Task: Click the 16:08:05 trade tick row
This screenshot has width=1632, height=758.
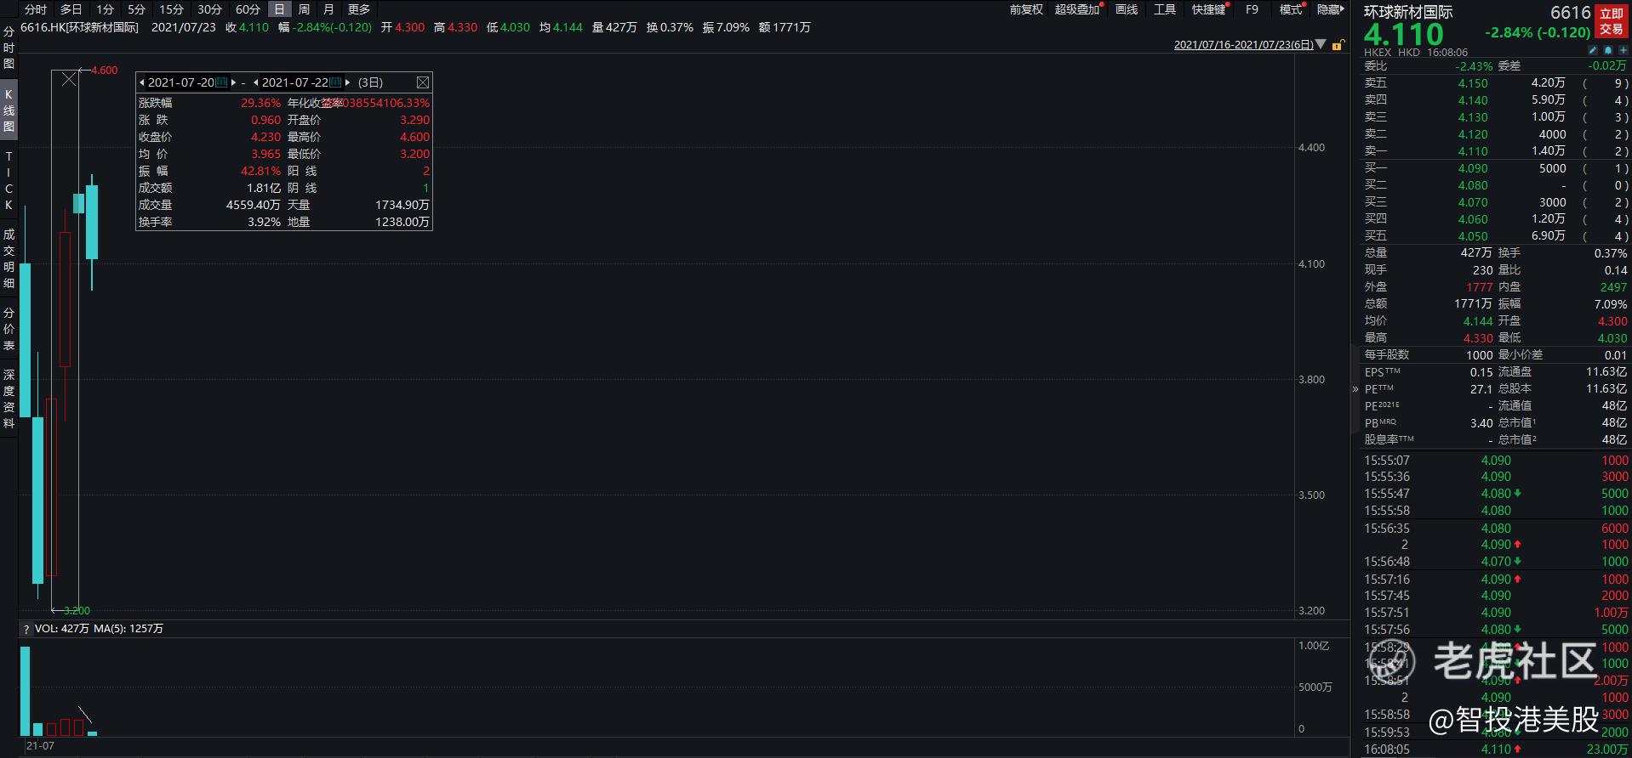Action: [1495, 750]
